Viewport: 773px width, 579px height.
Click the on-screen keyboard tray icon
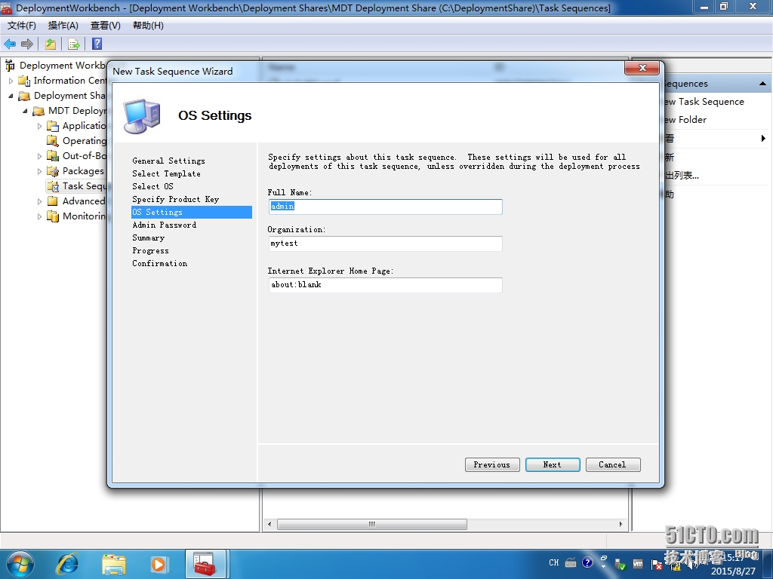click(571, 562)
